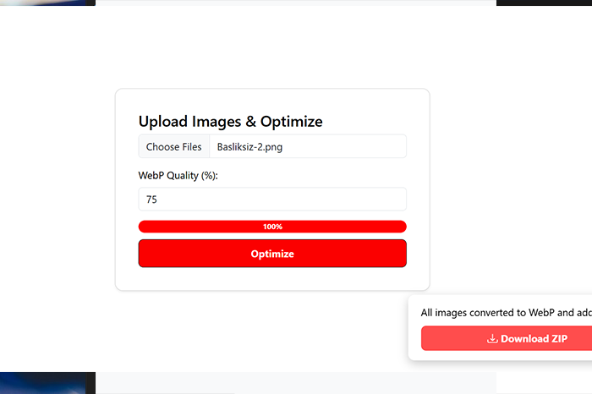The width and height of the screenshot is (592, 394).
Task: Click the download icon on Download ZIP
Action: click(492, 339)
